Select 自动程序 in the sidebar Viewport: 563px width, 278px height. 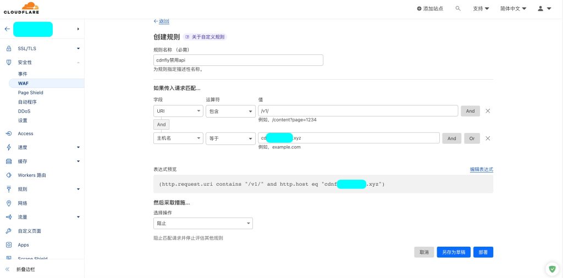pyautogui.click(x=27, y=102)
